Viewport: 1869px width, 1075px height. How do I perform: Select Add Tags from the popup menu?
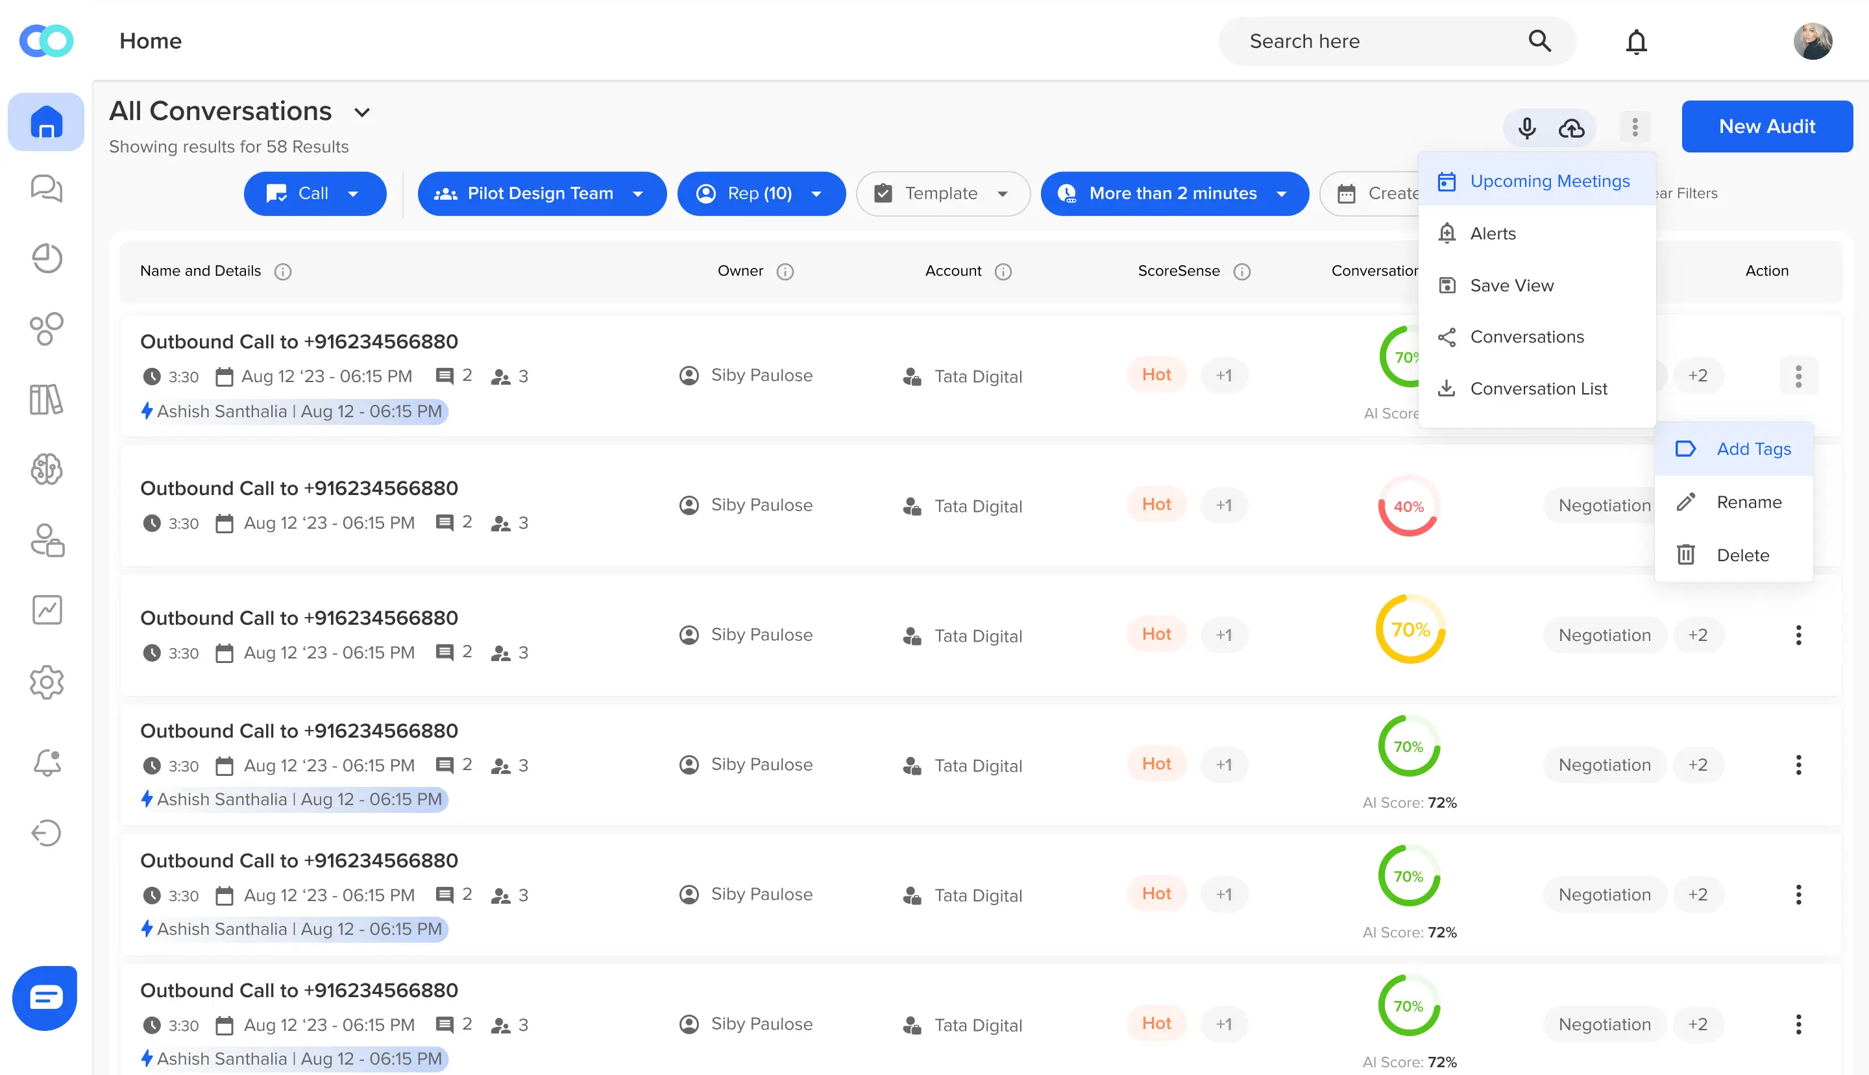1753,448
